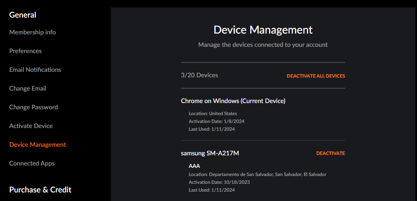Click the General section heading
The height and width of the screenshot is (201, 417).
click(23, 15)
